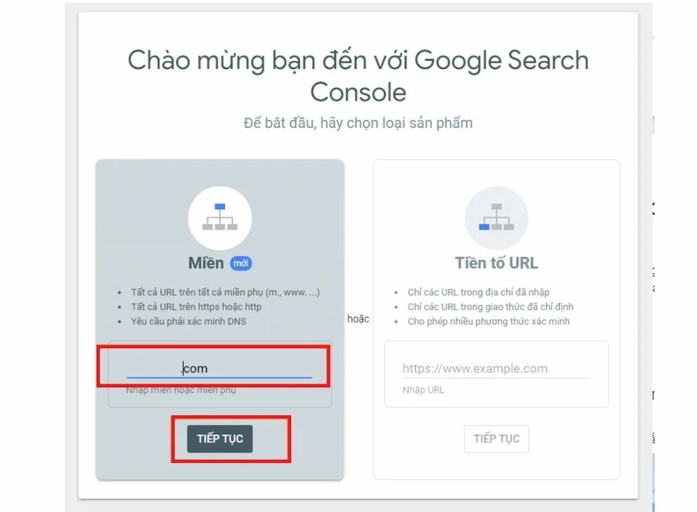The width and height of the screenshot is (697, 512).
Task: Click the 'hoặc' separator text between cards
Action: point(358,319)
